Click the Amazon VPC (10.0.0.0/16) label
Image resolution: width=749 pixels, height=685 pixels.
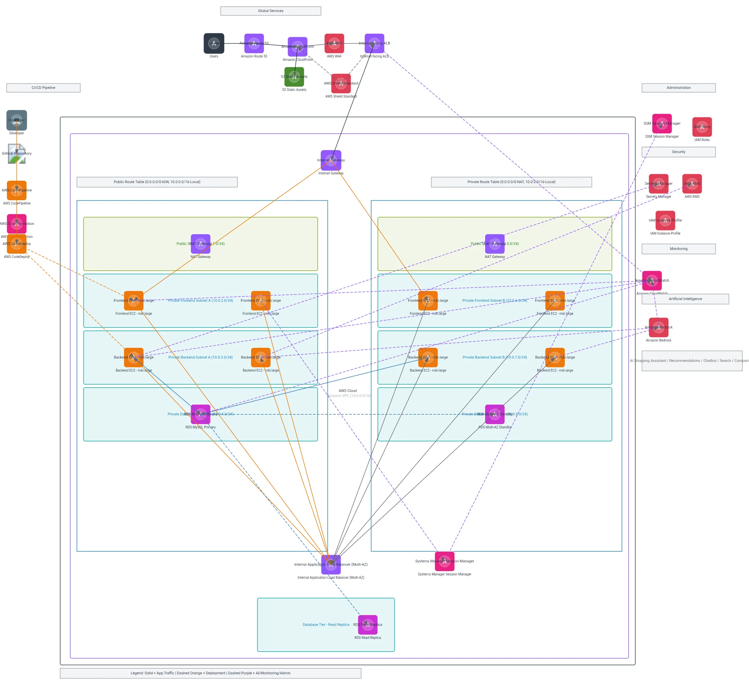tap(349, 395)
